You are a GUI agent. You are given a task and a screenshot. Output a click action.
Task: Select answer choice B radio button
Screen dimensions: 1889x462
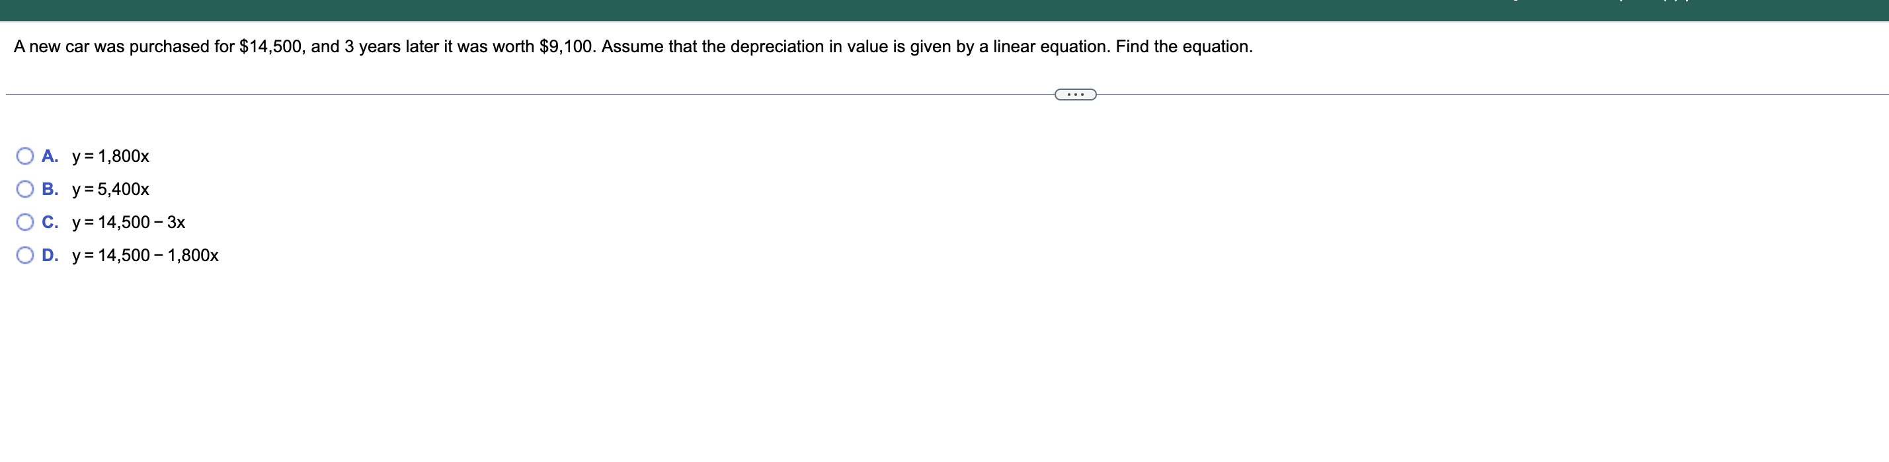24,189
